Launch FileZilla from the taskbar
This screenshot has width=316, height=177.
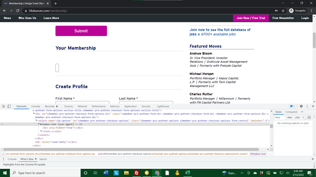click(x=136, y=173)
